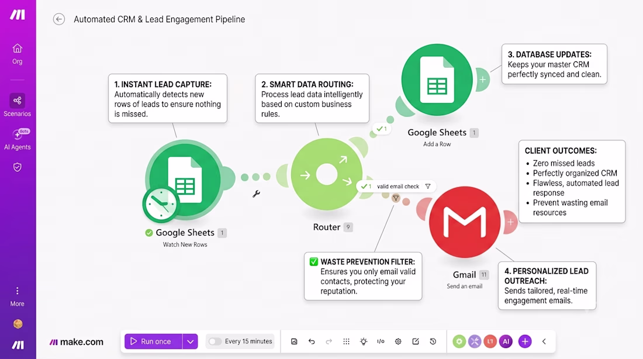The image size is (643, 359).
Task: Click the purple plus favorites button
Action: point(525,341)
